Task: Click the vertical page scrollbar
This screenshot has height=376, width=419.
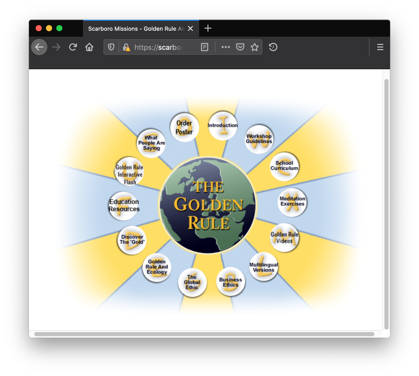Action: (386, 204)
